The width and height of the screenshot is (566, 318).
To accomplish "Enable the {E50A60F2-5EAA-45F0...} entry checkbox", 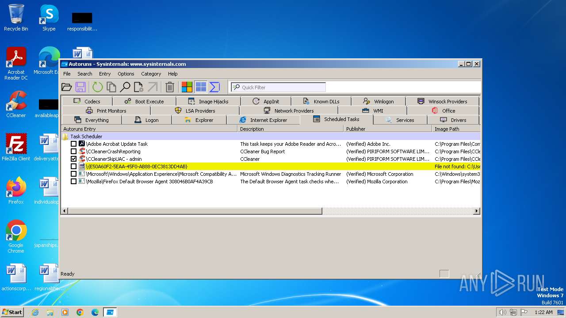I will [x=74, y=167].
